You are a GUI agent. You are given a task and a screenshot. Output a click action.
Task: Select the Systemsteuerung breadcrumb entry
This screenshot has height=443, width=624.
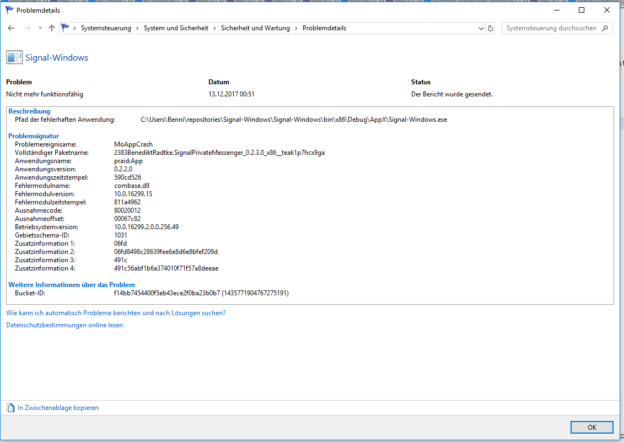tap(106, 28)
